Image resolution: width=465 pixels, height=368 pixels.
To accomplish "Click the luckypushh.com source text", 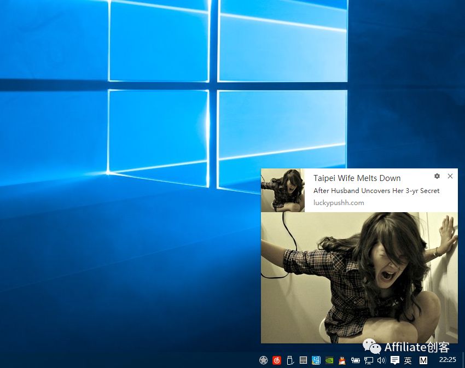I will click(x=339, y=203).
